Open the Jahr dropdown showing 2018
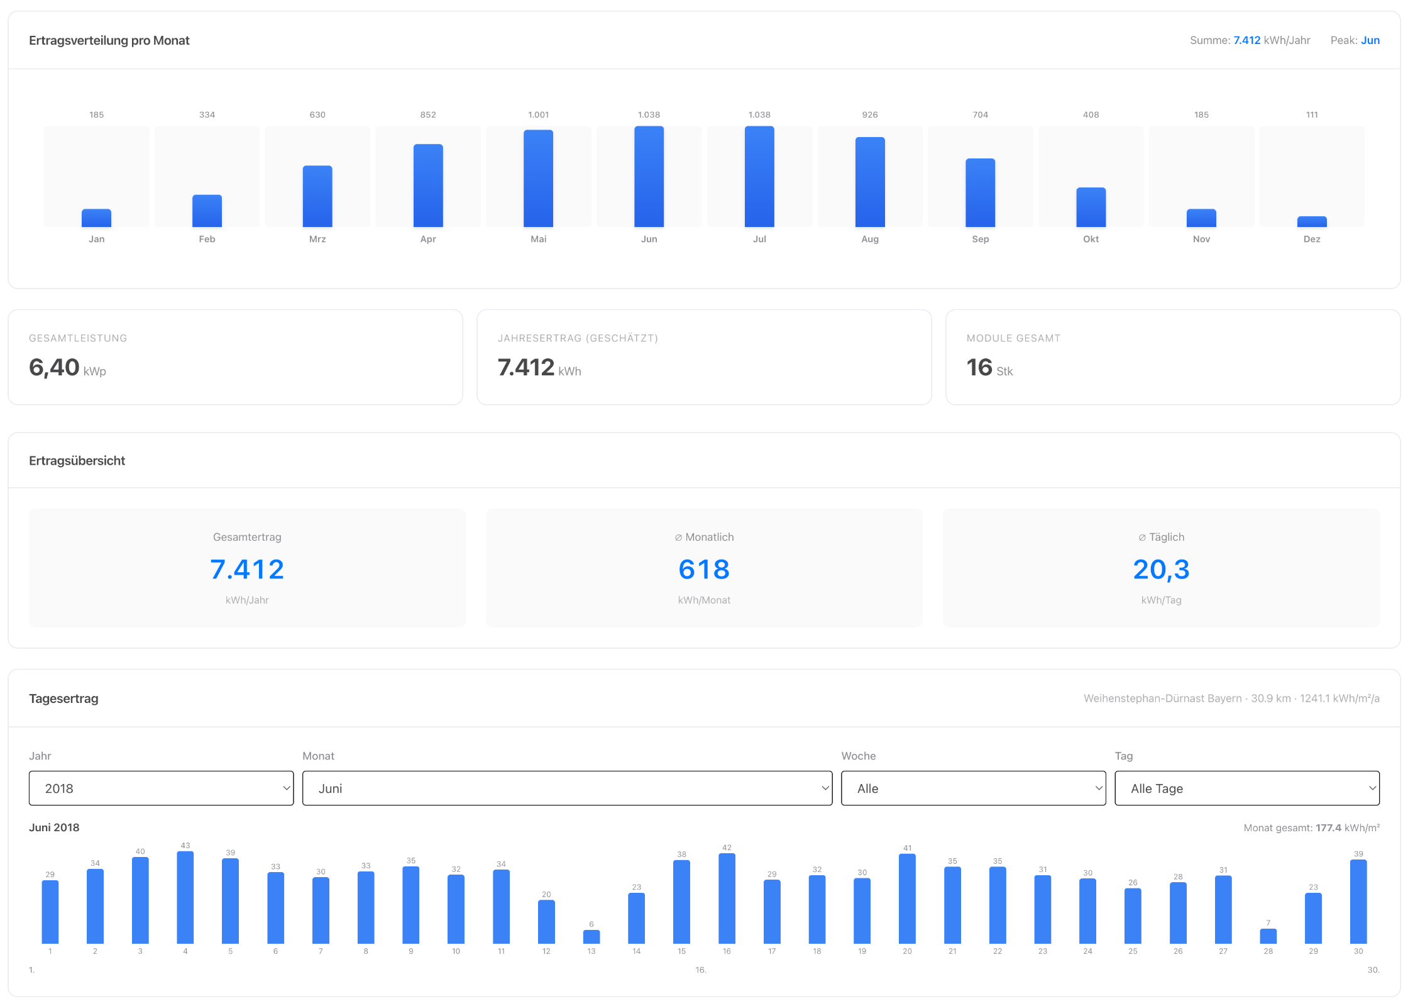This screenshot has width=1408, height=1006. tap(161, 788)
